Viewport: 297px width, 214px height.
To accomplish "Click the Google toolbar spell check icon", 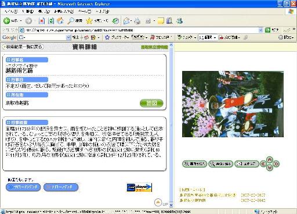I will point(179,37).
